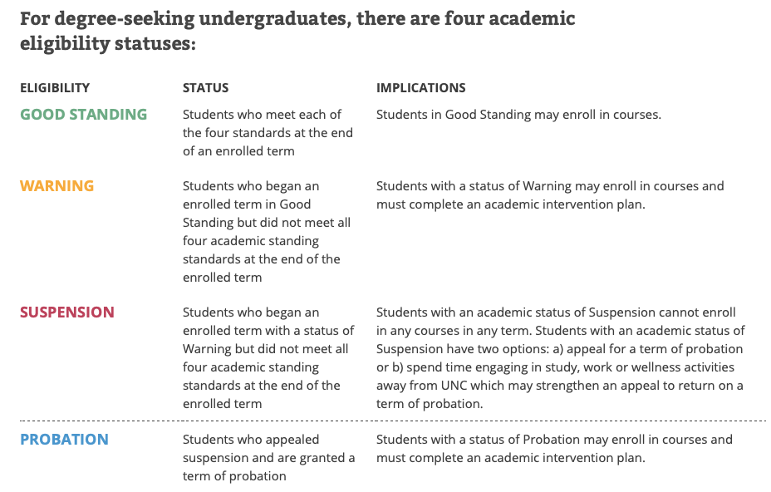Click the ELIGIBILITY column header
This screenshot has height=492, width=771.
pos(55,88)
